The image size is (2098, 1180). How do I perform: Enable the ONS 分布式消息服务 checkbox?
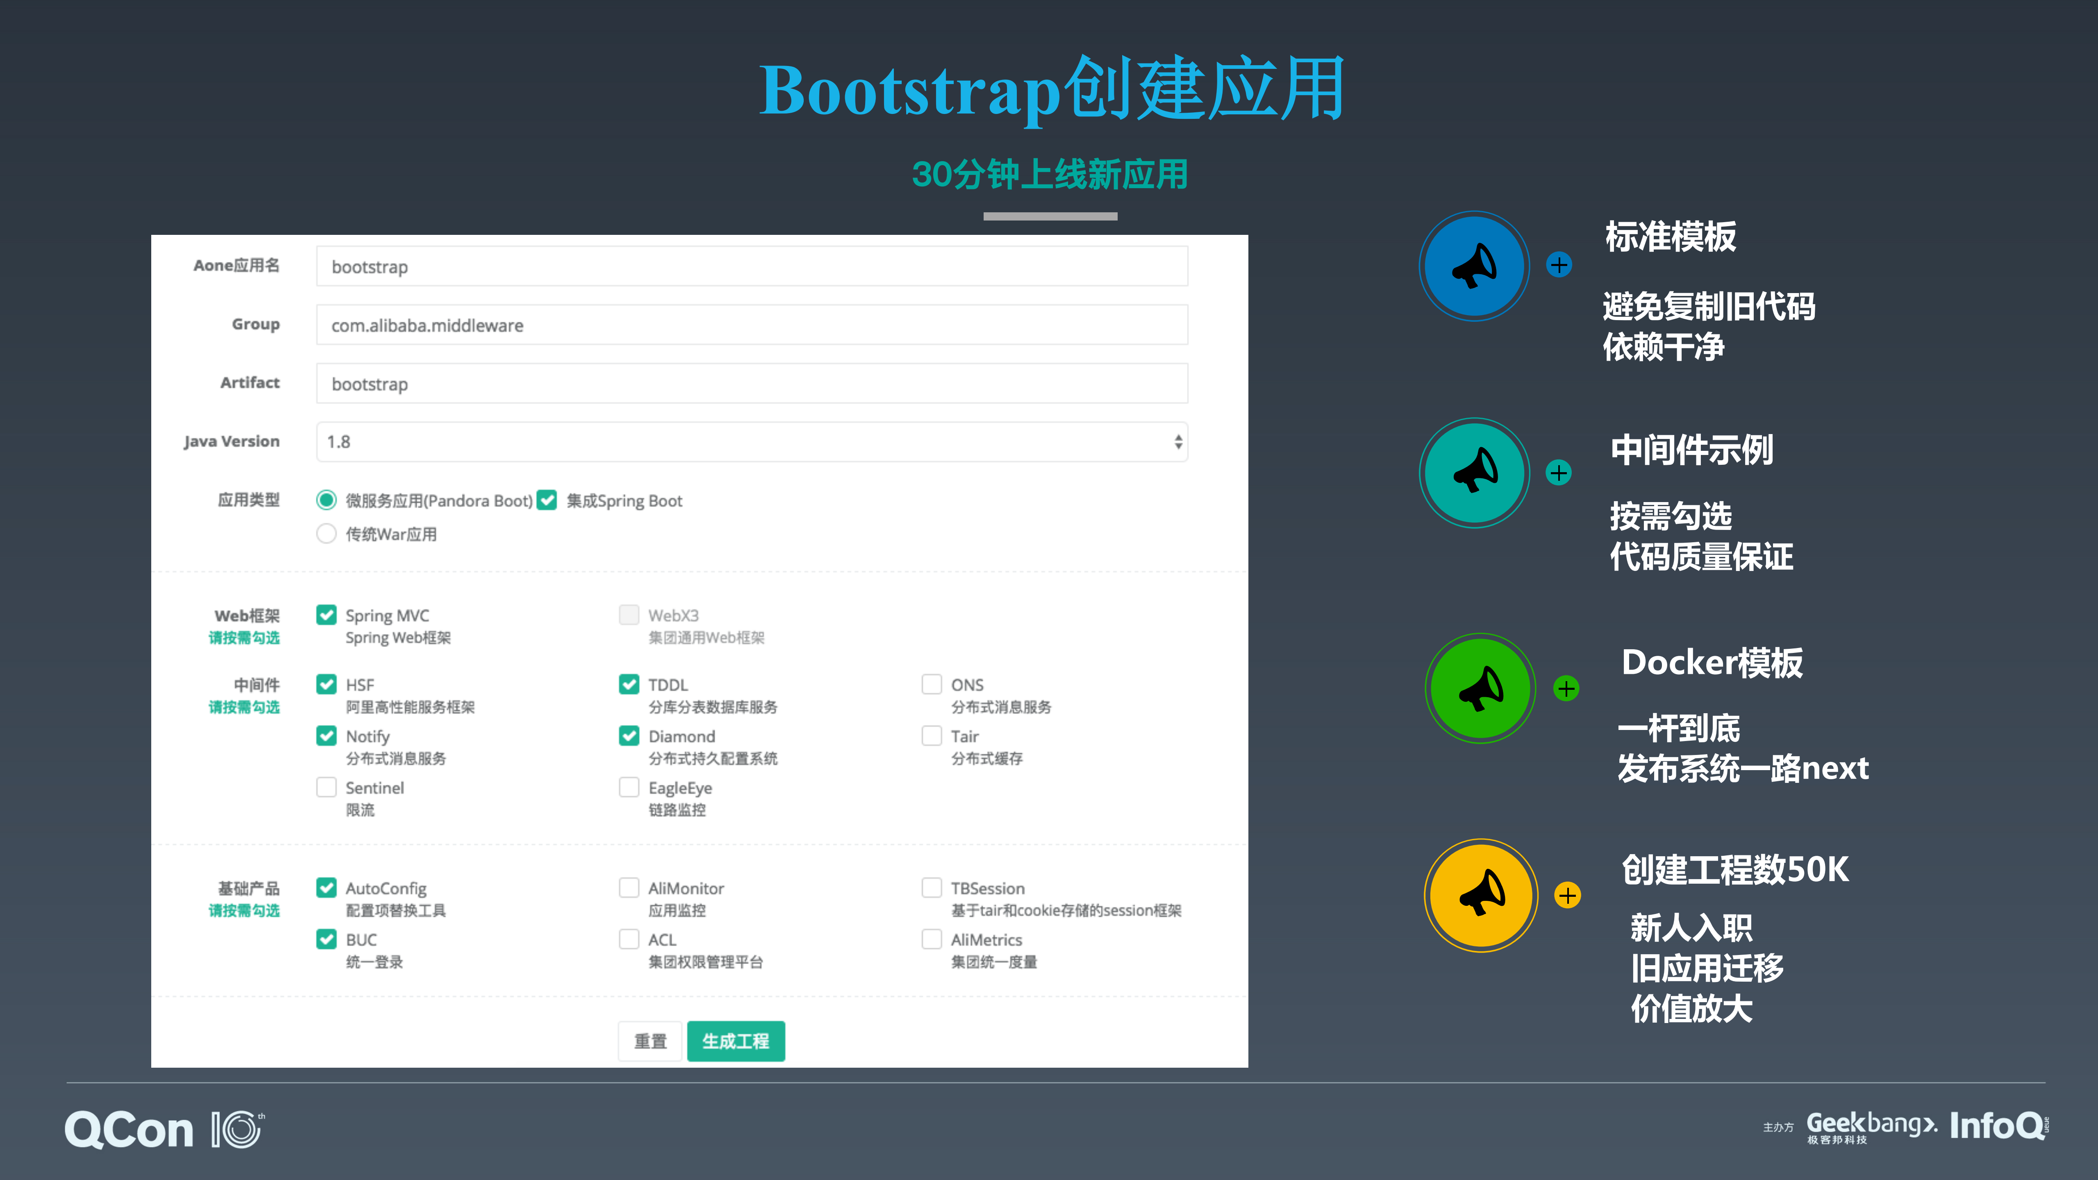coord(931,684)
